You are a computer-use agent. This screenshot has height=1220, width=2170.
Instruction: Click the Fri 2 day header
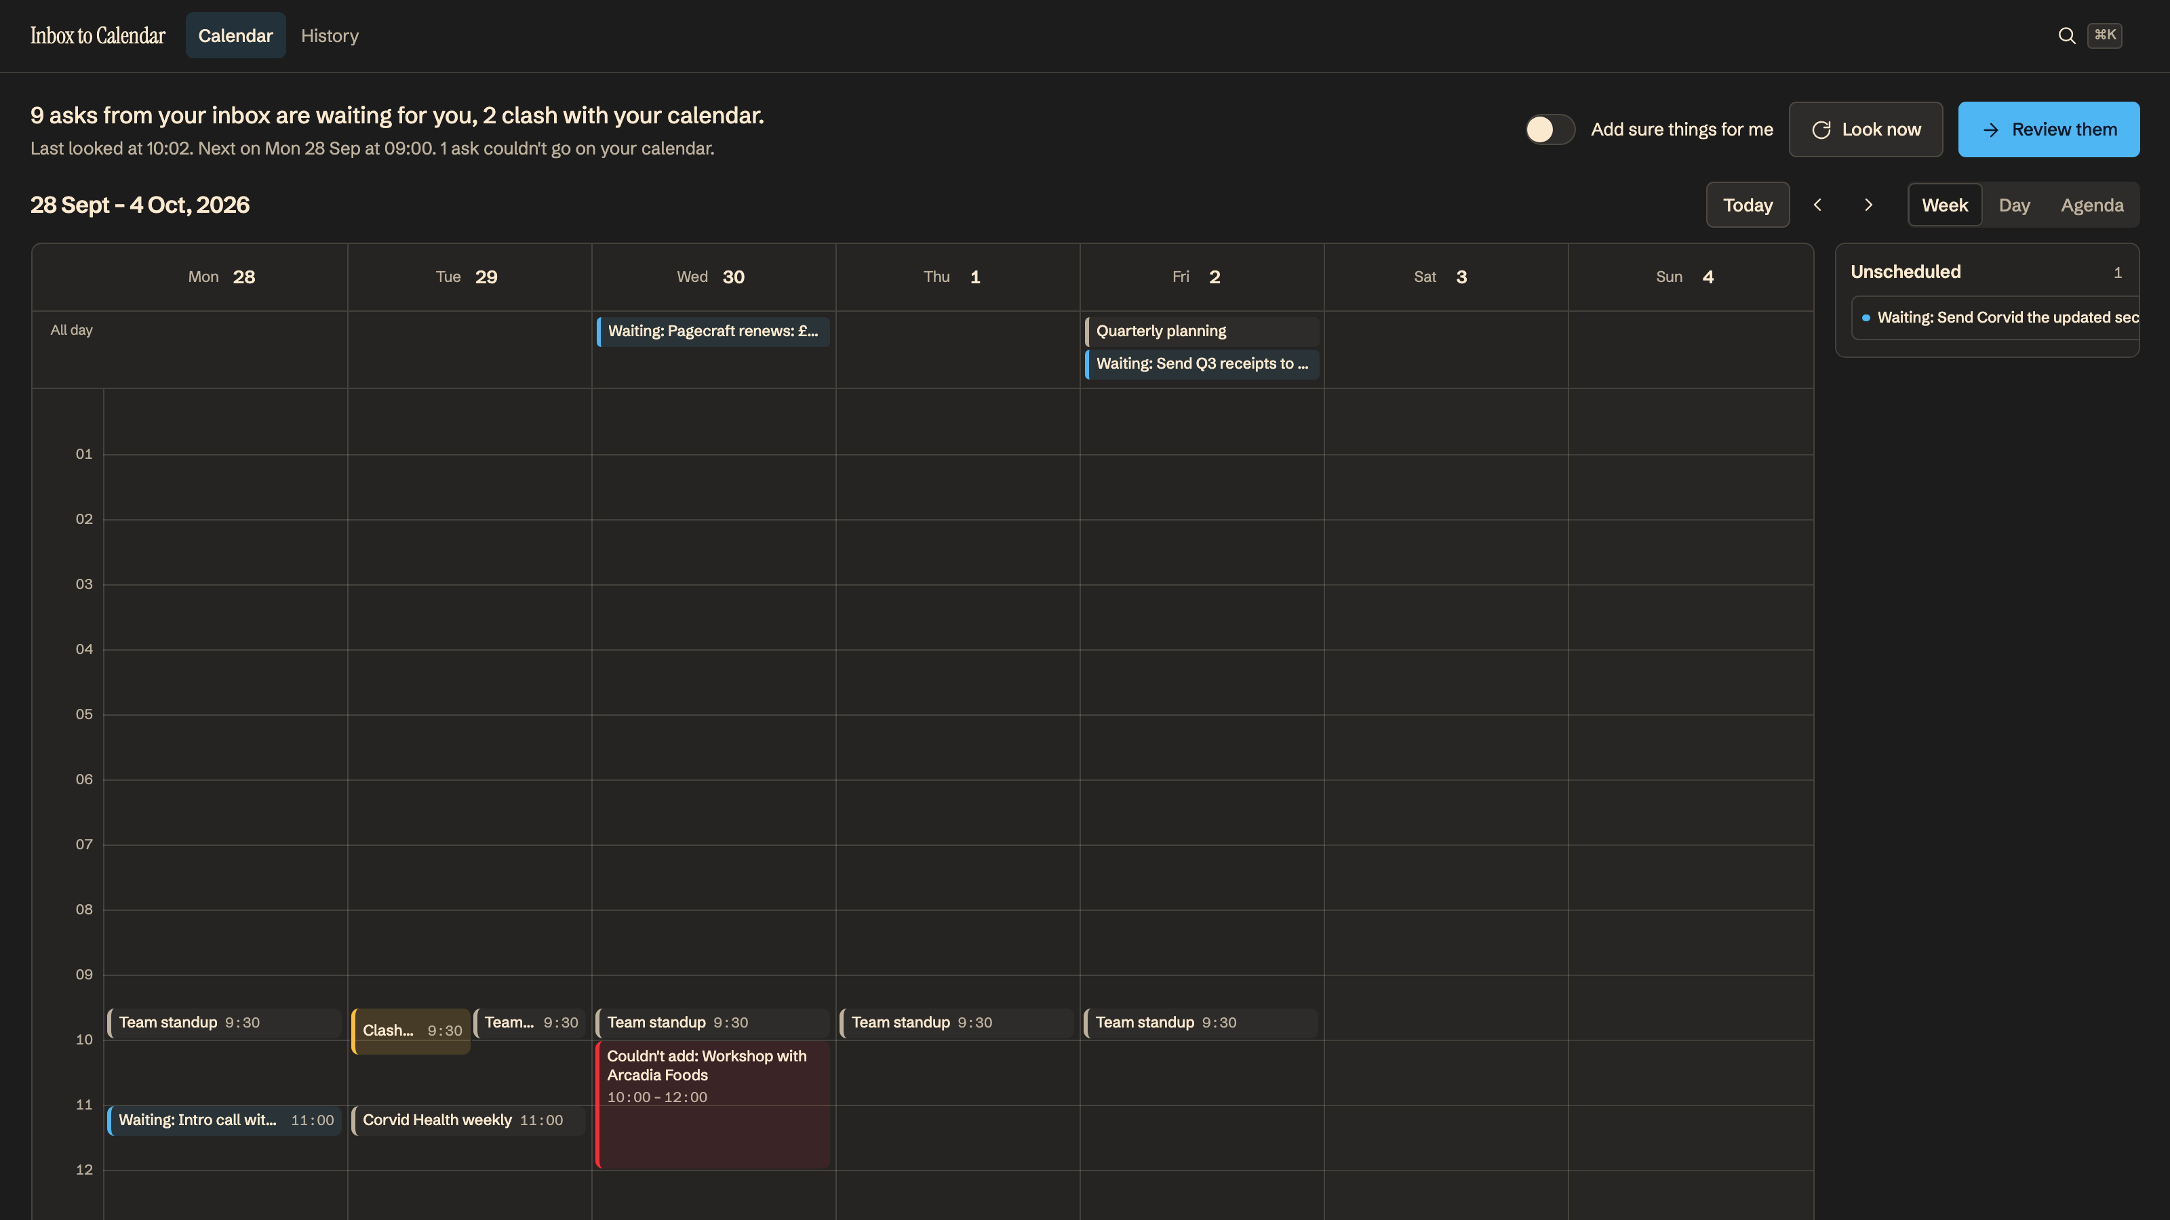coord(1196,277)
